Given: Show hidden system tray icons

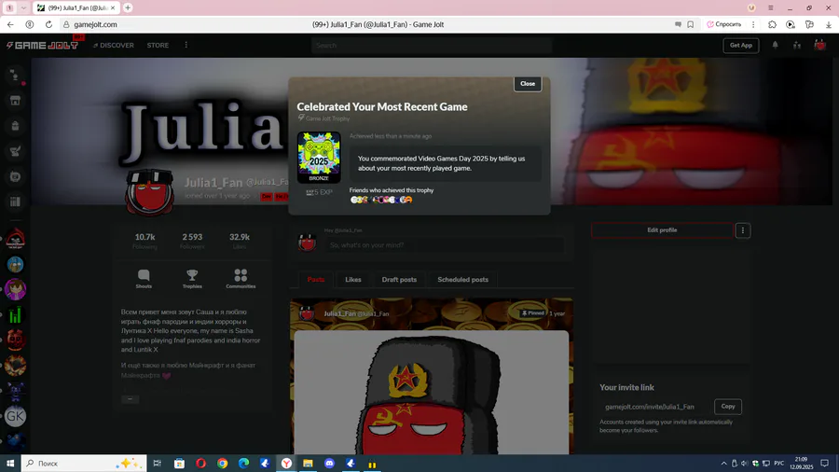Looking at the screenshot, I should point(723,464).
